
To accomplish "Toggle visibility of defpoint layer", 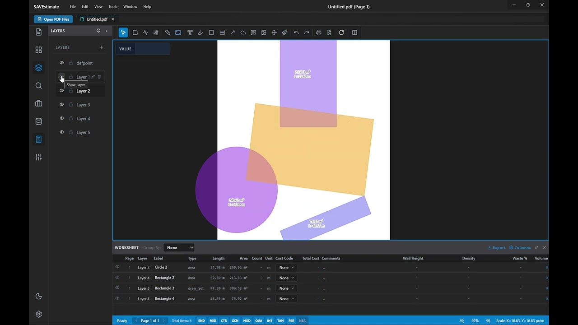I will [62, 63].
